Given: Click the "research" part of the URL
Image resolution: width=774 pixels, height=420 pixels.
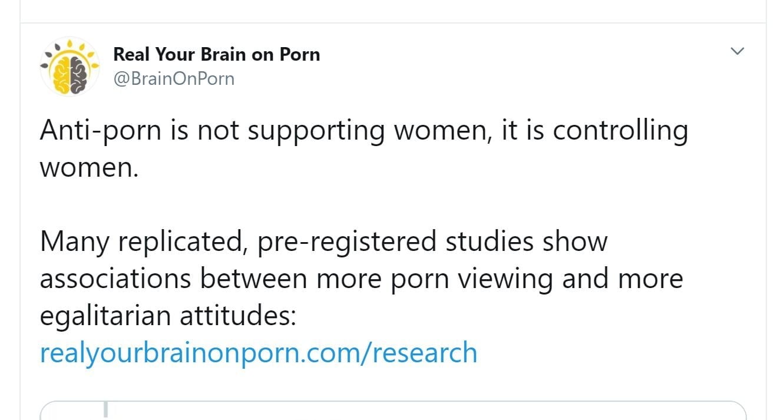Looking at the screenshot, I should (x=425, y=352).
